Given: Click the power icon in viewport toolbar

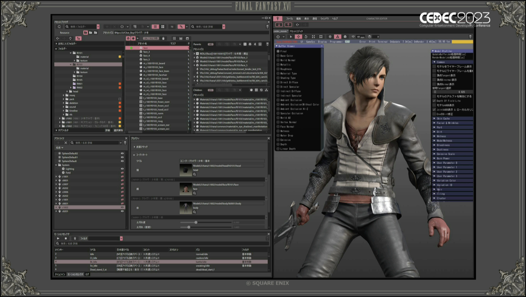Looking at the screenshot, I should pos(278,37).
